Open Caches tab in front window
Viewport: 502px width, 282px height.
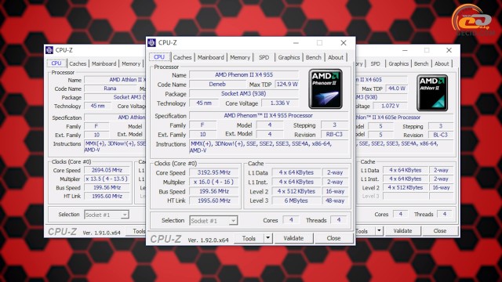182,57
